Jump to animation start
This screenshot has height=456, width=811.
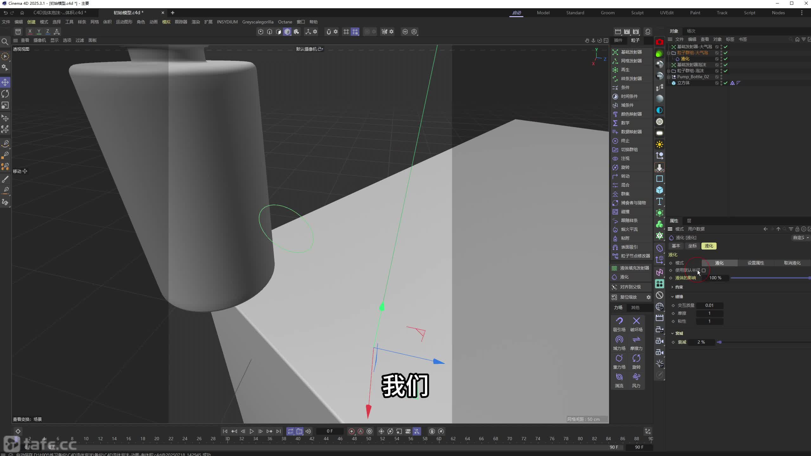[225, 431]
